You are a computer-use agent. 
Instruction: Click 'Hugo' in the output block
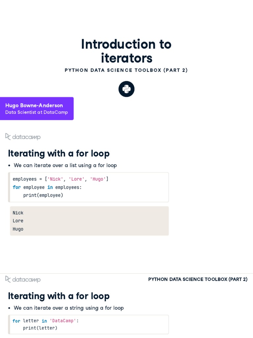18,229
